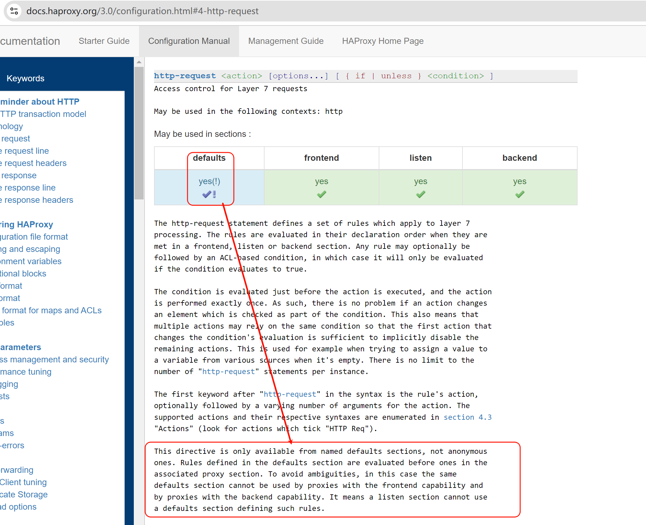The width and height of the screenshot is (646, 525).
Task: Switch to the Management Guide tab
Action: 286,41
